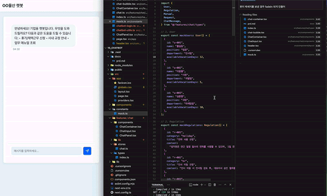Open components.json file
This screenshot has width=327, height=196.
pos(125,179)
